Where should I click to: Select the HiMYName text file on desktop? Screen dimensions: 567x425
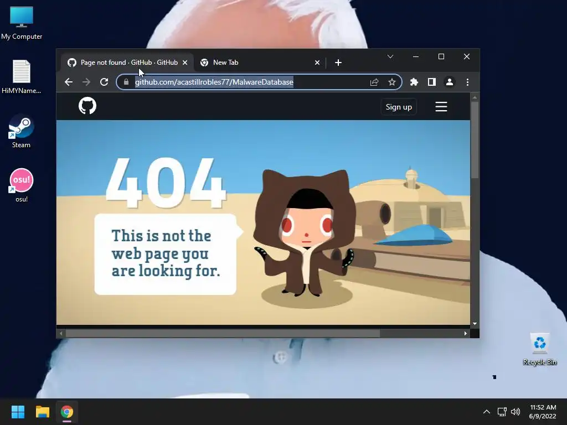click(22, 76)
